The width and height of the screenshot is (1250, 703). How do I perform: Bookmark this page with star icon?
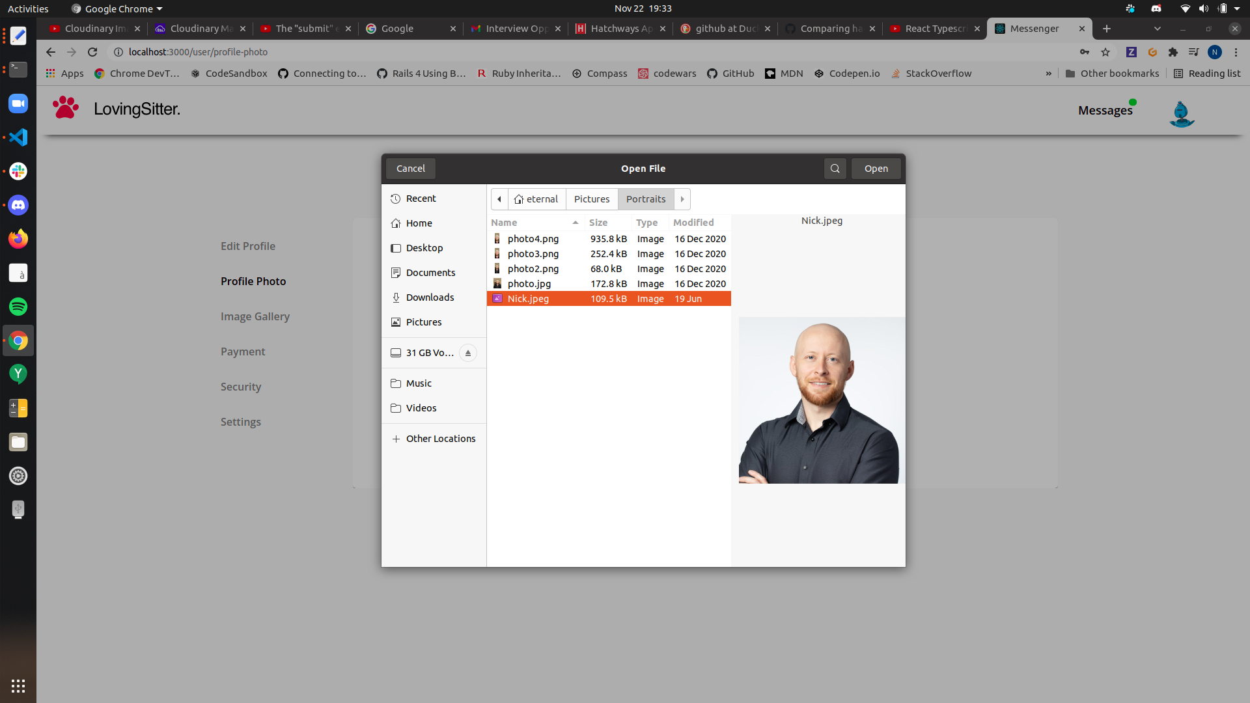pos(1105,52)
